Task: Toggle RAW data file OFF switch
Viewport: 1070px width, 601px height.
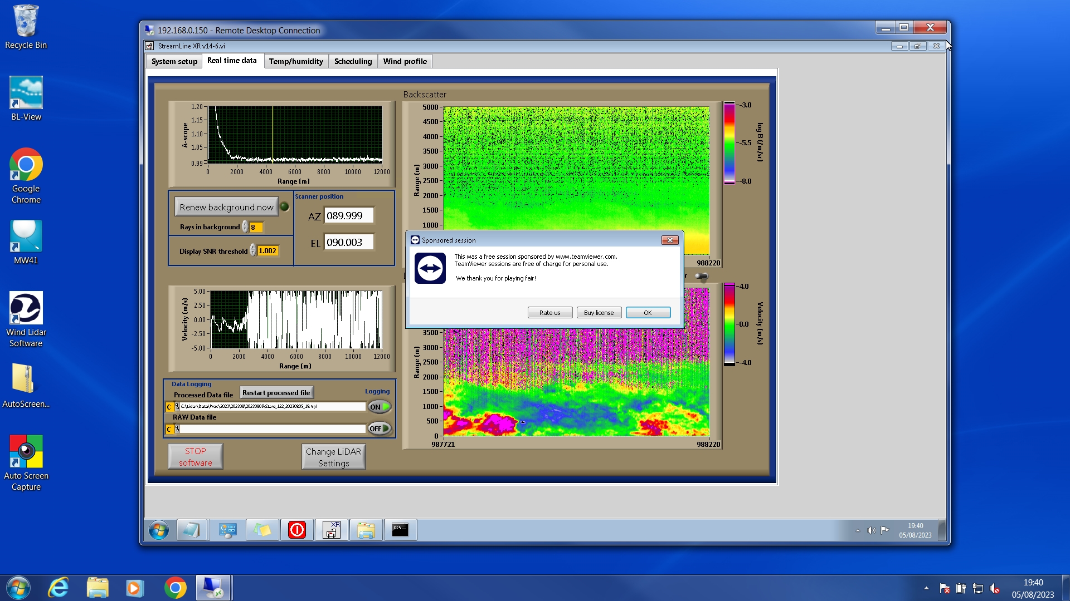Action: point(379,428)
